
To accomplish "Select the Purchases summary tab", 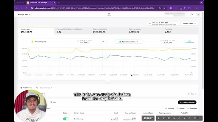I will [x=180, y=30].
